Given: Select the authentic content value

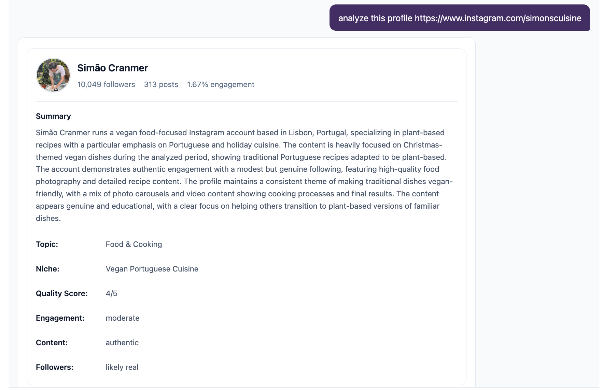Looking at the screenshot, I should (x=122, y=343).
